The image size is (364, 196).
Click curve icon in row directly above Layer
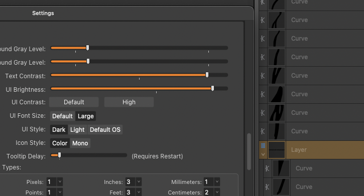click(263, 131)
